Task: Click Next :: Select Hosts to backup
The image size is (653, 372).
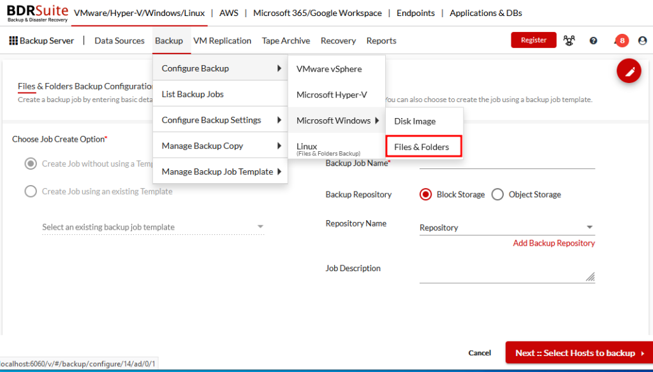Action: coord(579,353)
